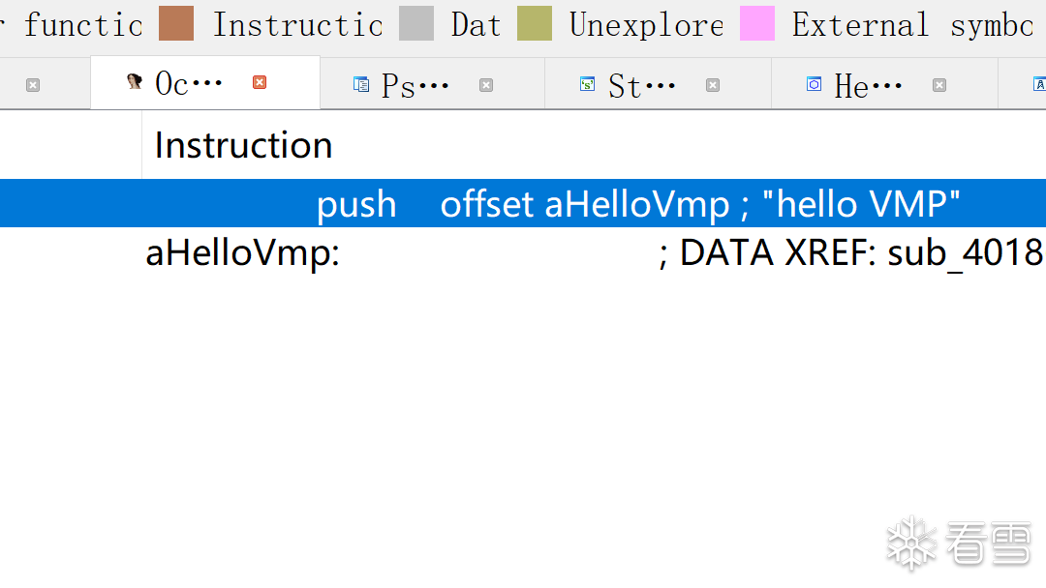Click the Instruction column header
The height and width of the screenshot is (588, 1046).
click(x=243, y=145)
